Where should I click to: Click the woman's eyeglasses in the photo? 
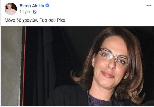tap(113, 57)
